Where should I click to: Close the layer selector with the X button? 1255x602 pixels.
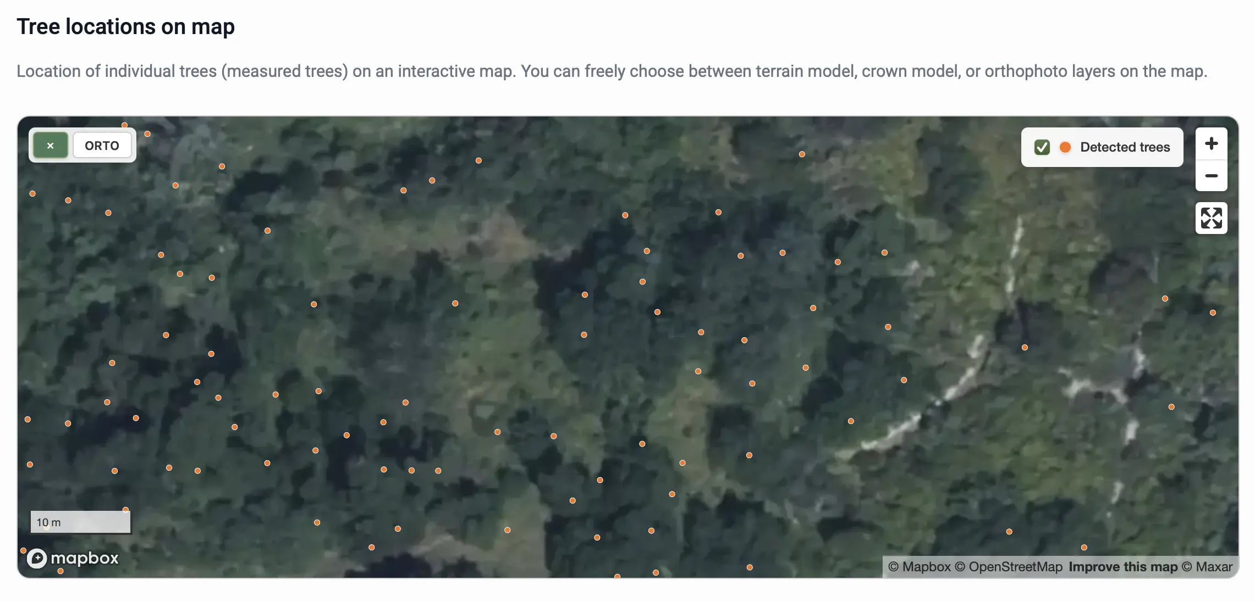tap(51, 146)
